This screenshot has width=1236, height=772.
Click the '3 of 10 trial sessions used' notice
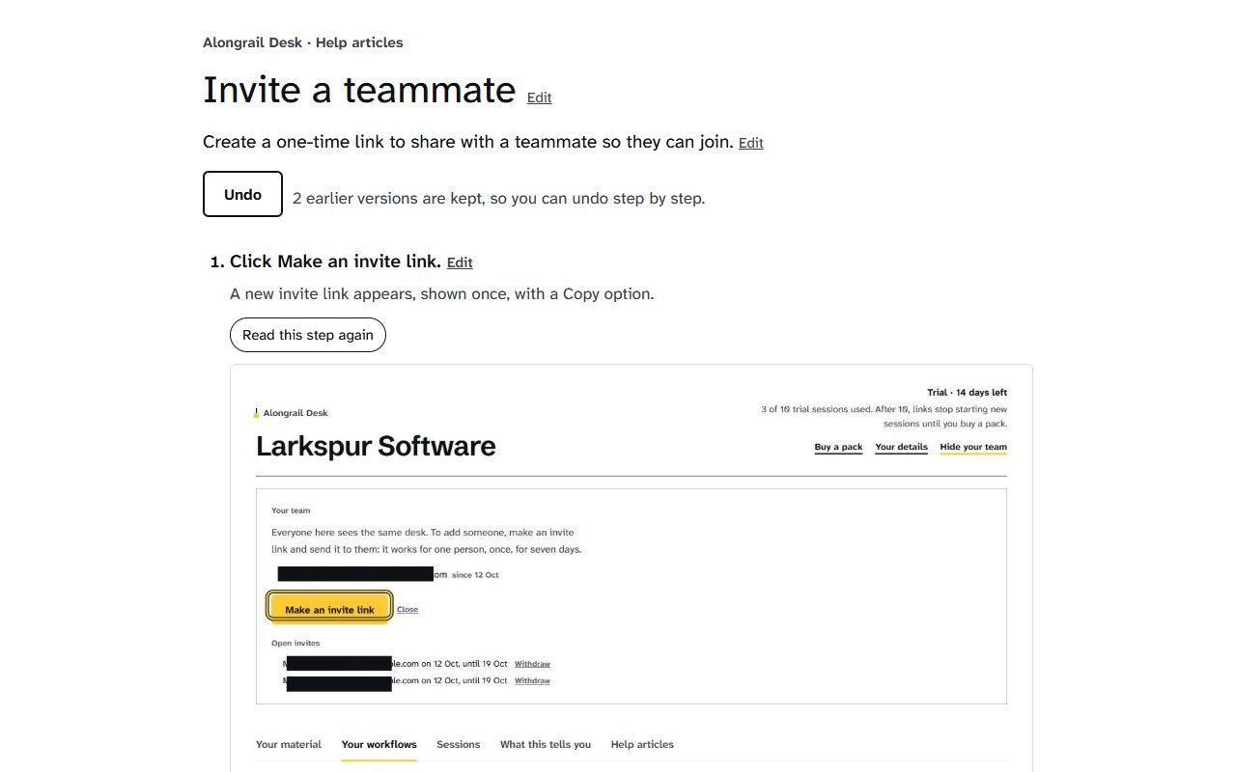coord(884,417)
